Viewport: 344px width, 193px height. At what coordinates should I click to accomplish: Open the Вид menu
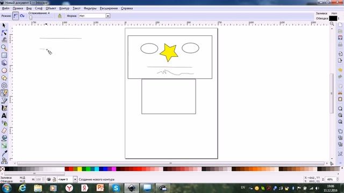(x=29, y=9)
